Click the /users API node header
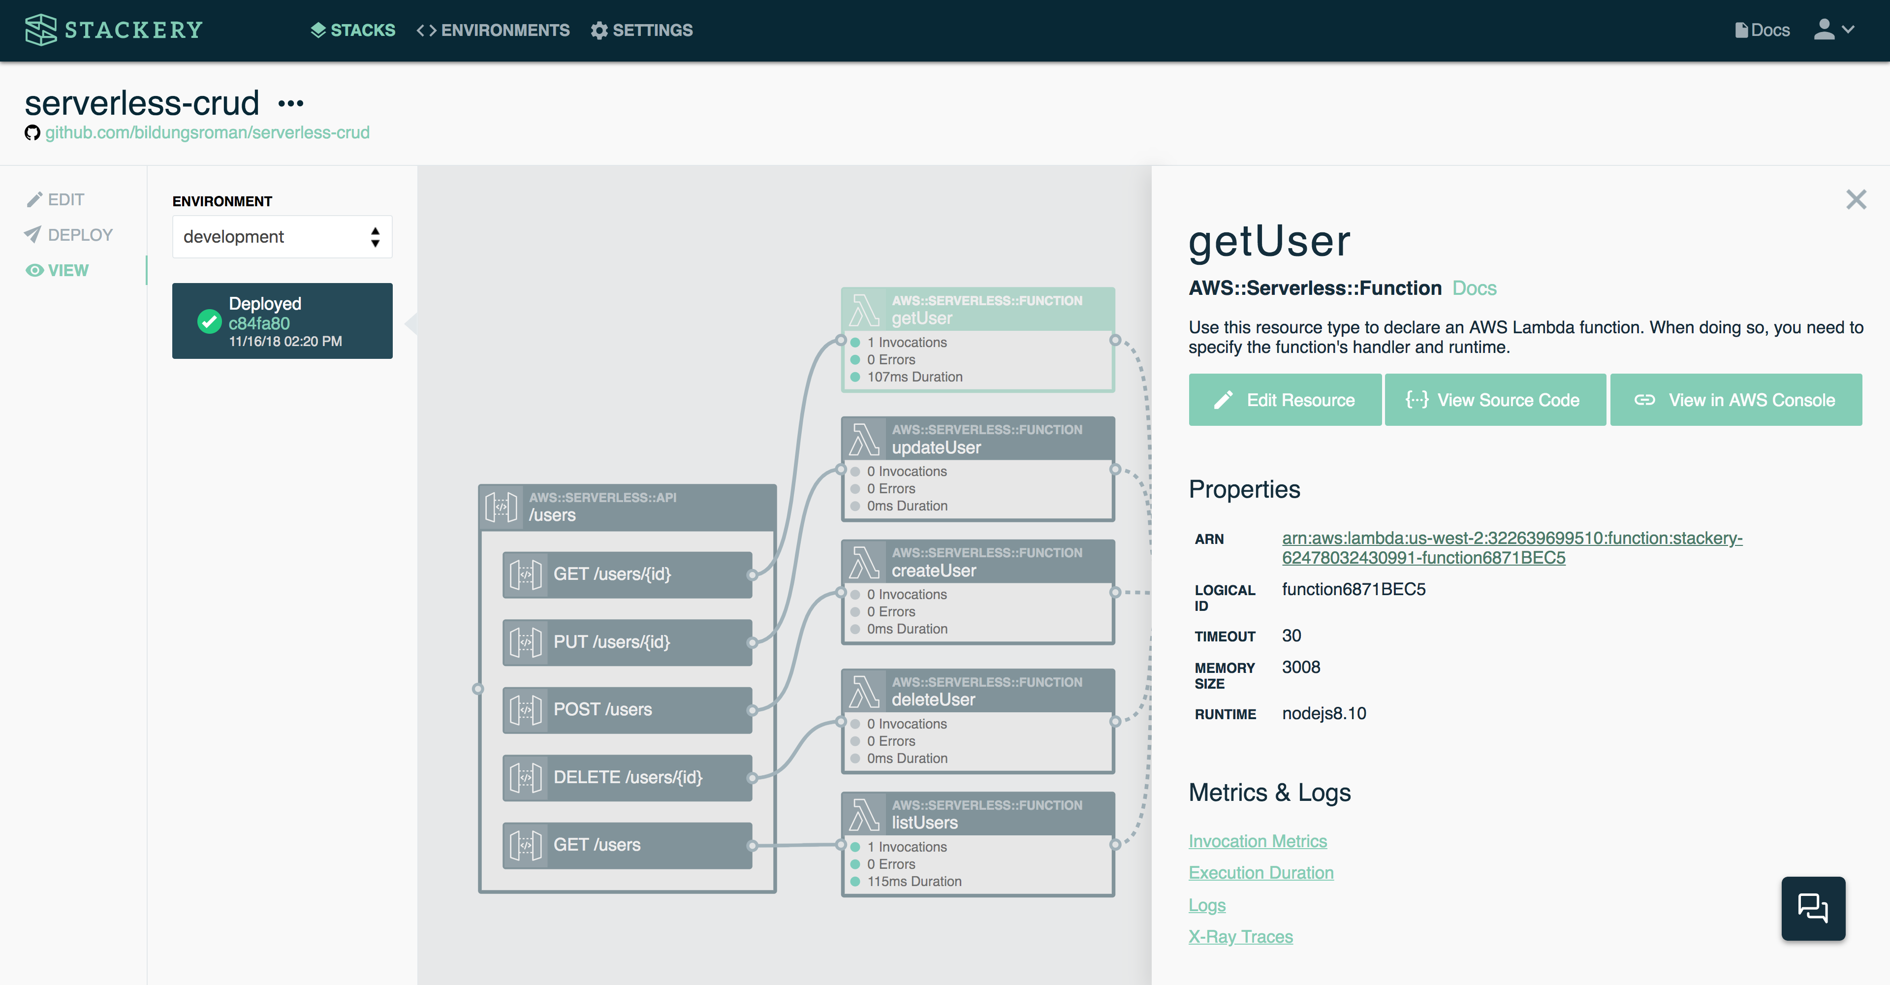 tap(628, 507)
